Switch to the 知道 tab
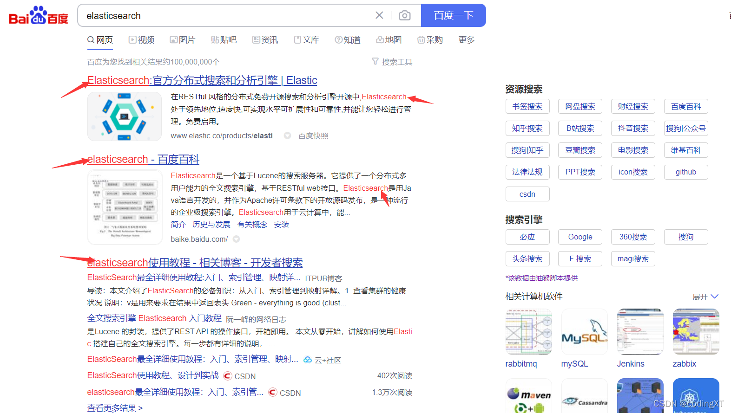731x413 pixels. coord(348,40)
